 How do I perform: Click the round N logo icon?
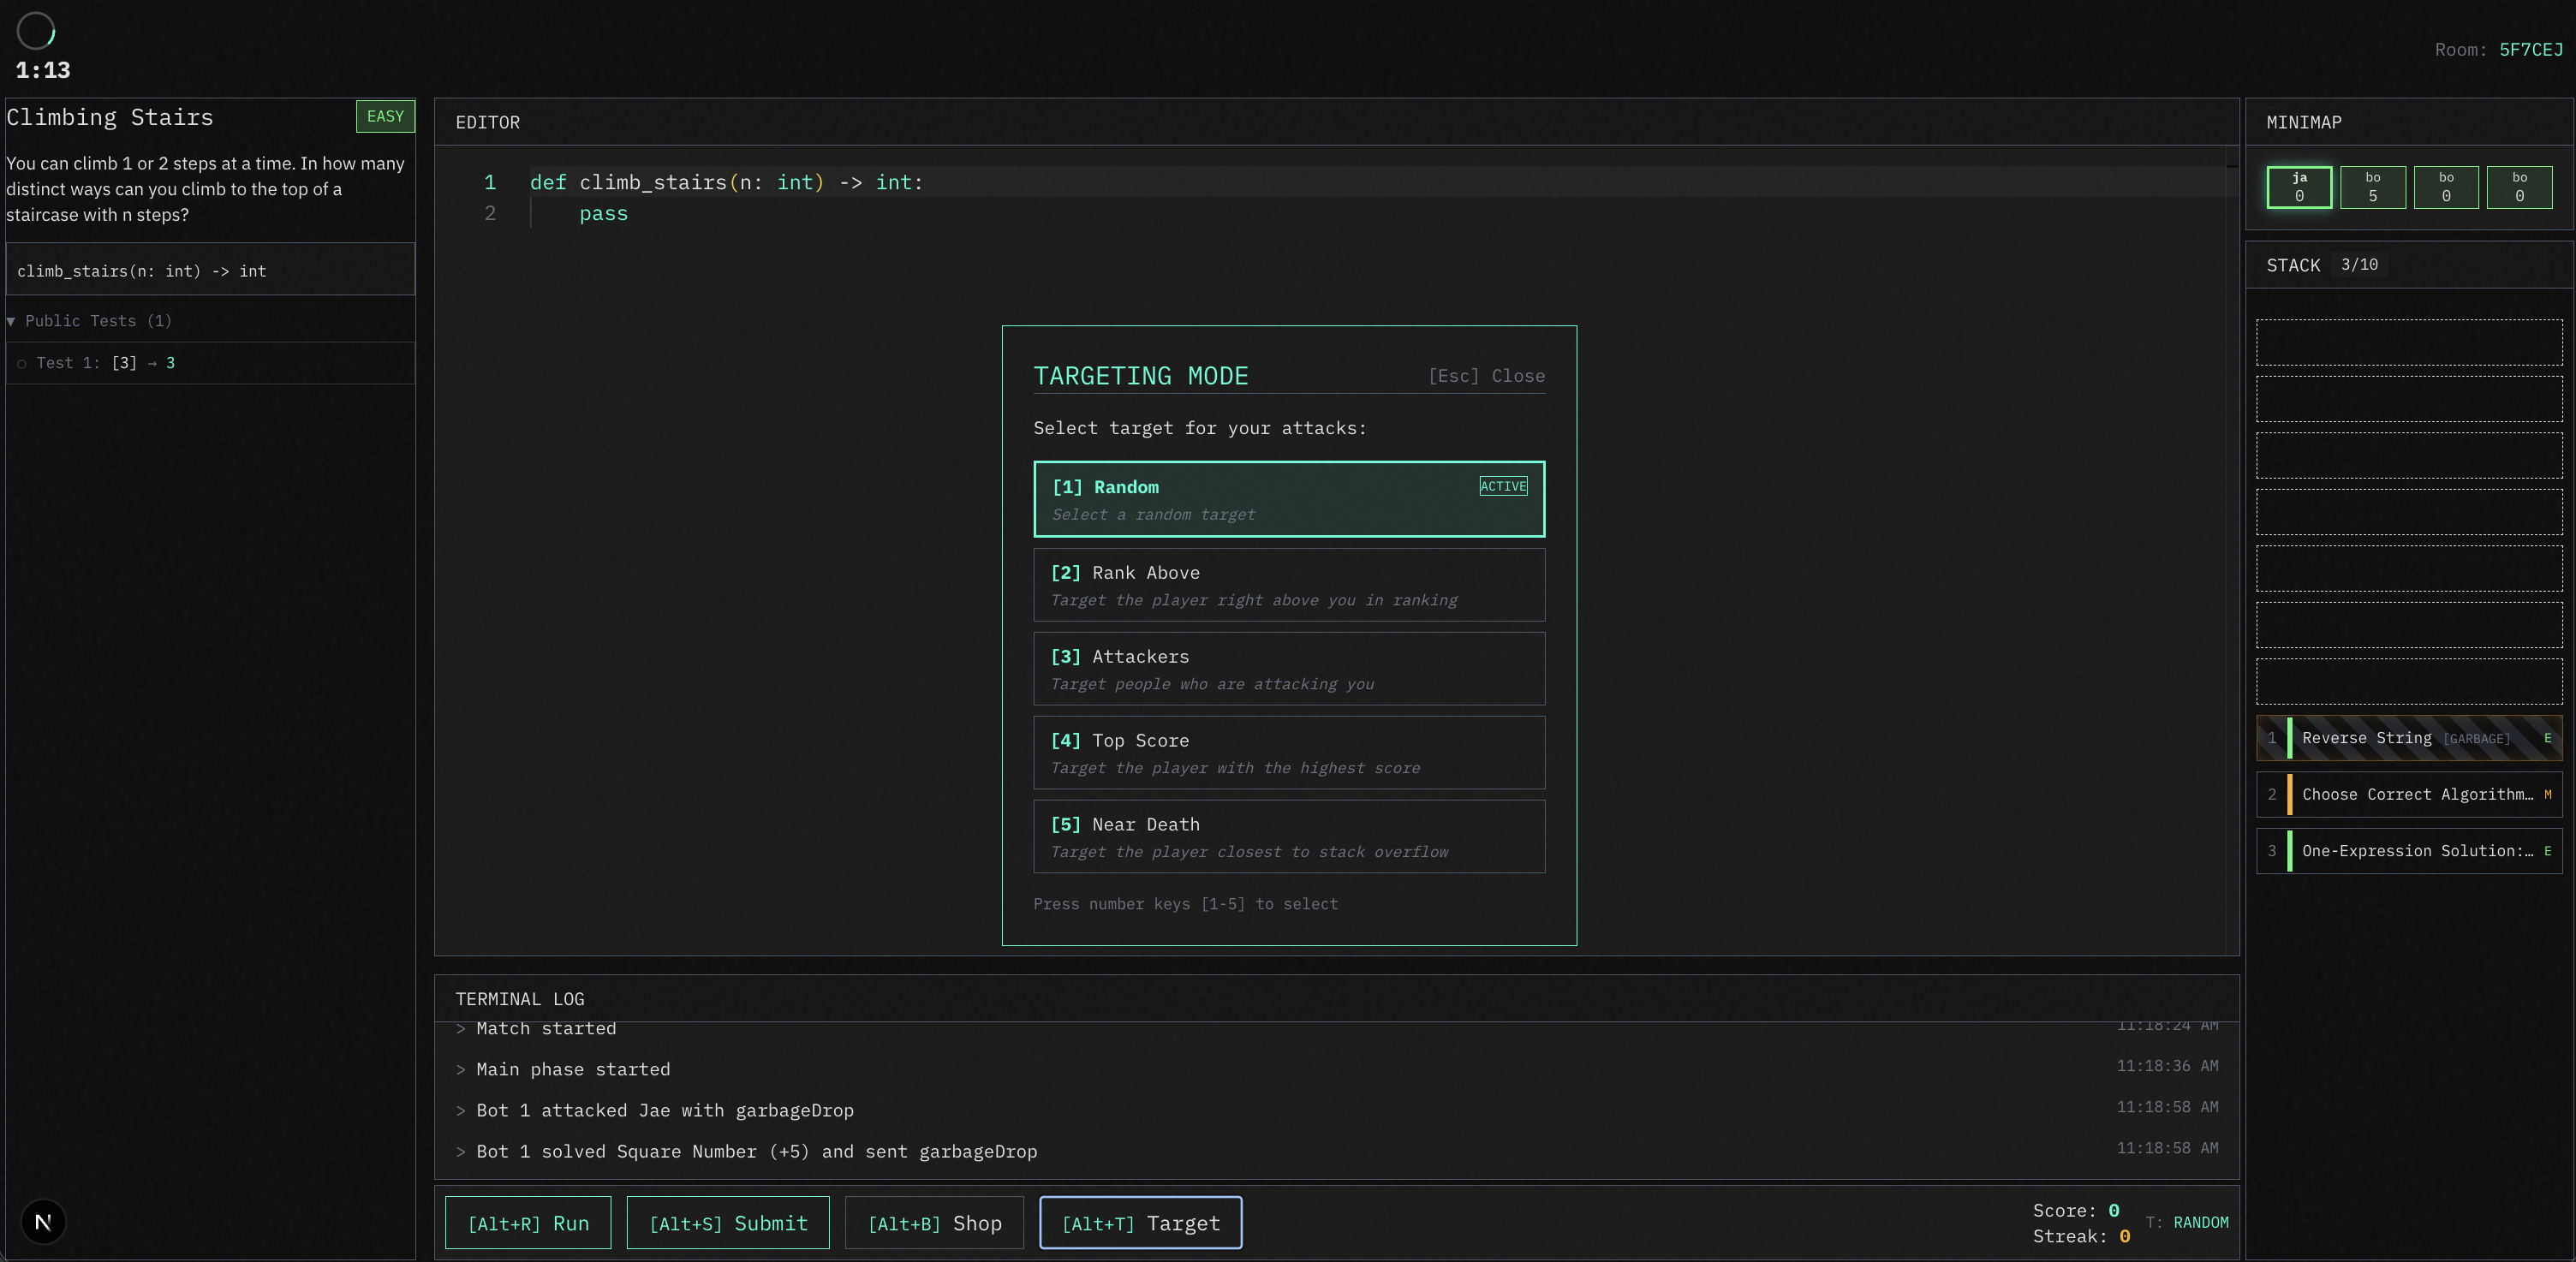pyautogui.click(x=43, y=1221)
